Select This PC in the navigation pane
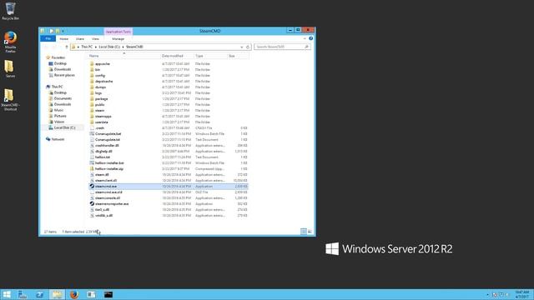534x300 pixels. click(57, 87)
